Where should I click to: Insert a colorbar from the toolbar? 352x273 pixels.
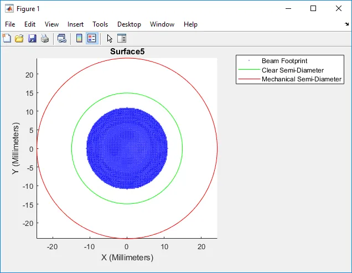(79, 38)
